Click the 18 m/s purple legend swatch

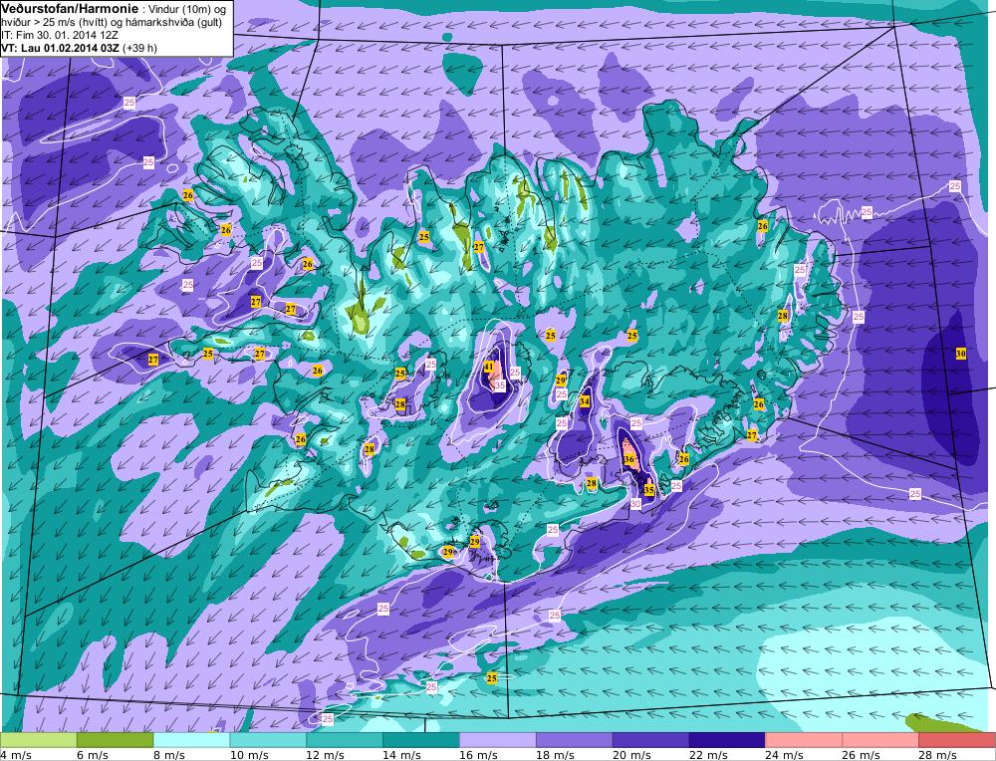click(575, 740)
